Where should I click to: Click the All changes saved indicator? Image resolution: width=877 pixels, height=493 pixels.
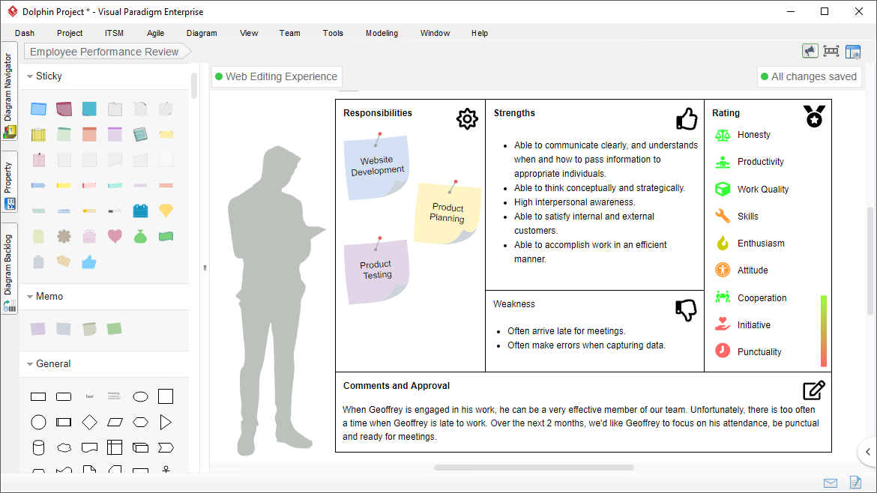coord(809,76)
